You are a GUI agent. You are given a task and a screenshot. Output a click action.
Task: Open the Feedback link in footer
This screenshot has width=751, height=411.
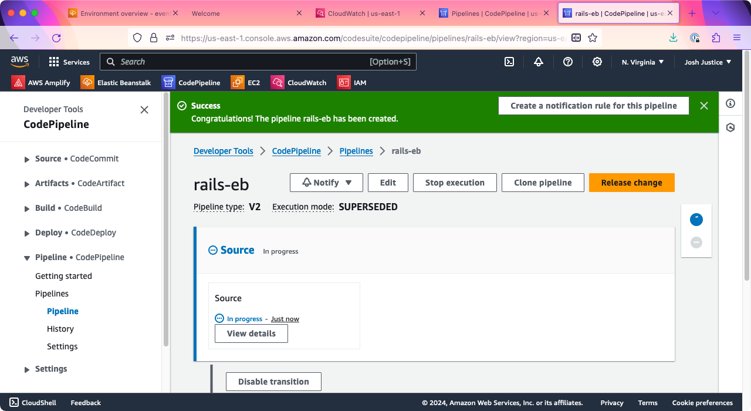[86, 403]
